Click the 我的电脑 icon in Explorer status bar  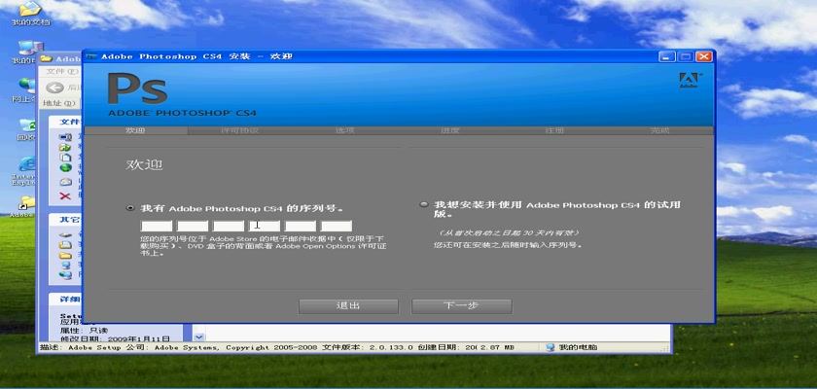coord(551,347)
